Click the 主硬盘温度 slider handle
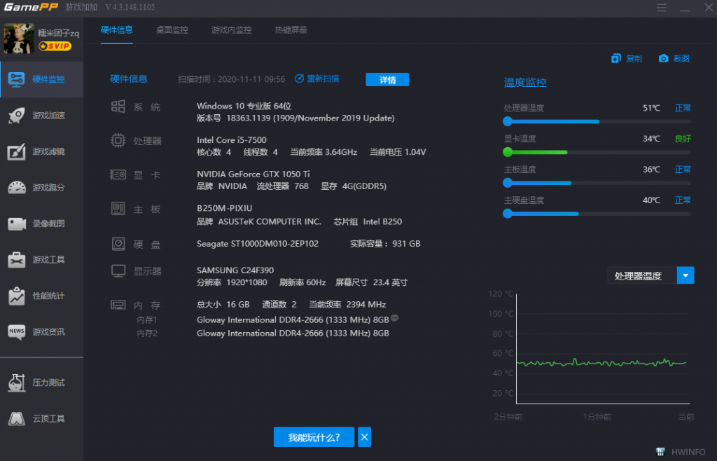Image resolution: width=717 pixels, height=461 pixels. coord(508,214)
